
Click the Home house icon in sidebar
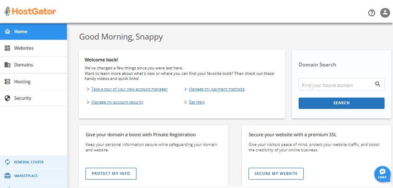pyautogui.click(x=8, y=32)
